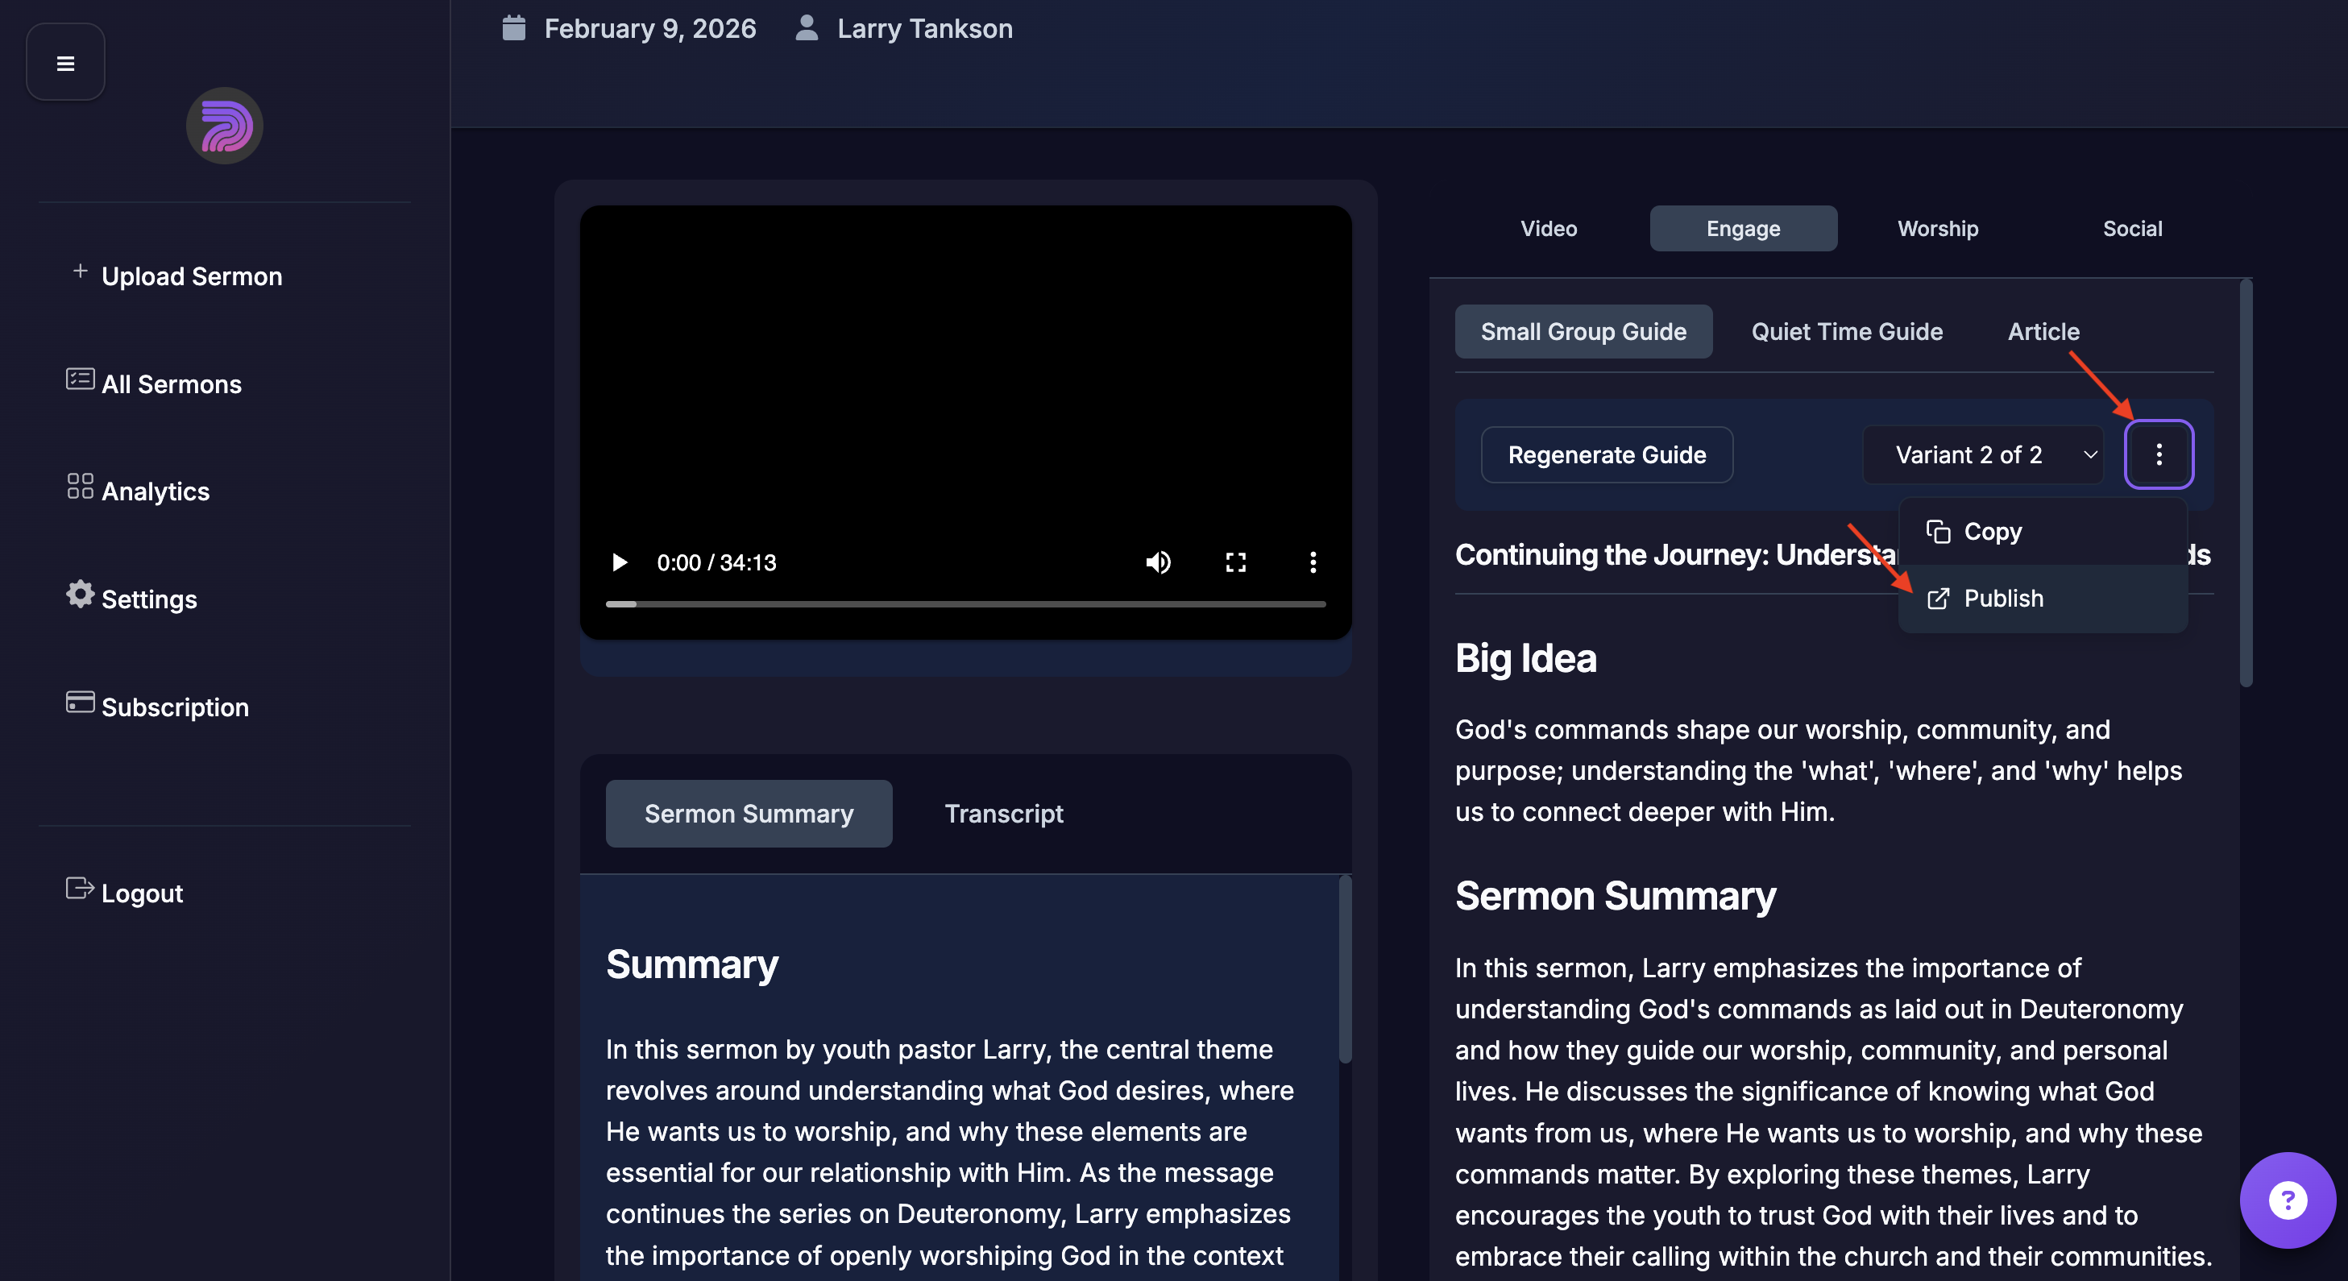Click the Regenerate Guide button

click(x=1606, y=454)
